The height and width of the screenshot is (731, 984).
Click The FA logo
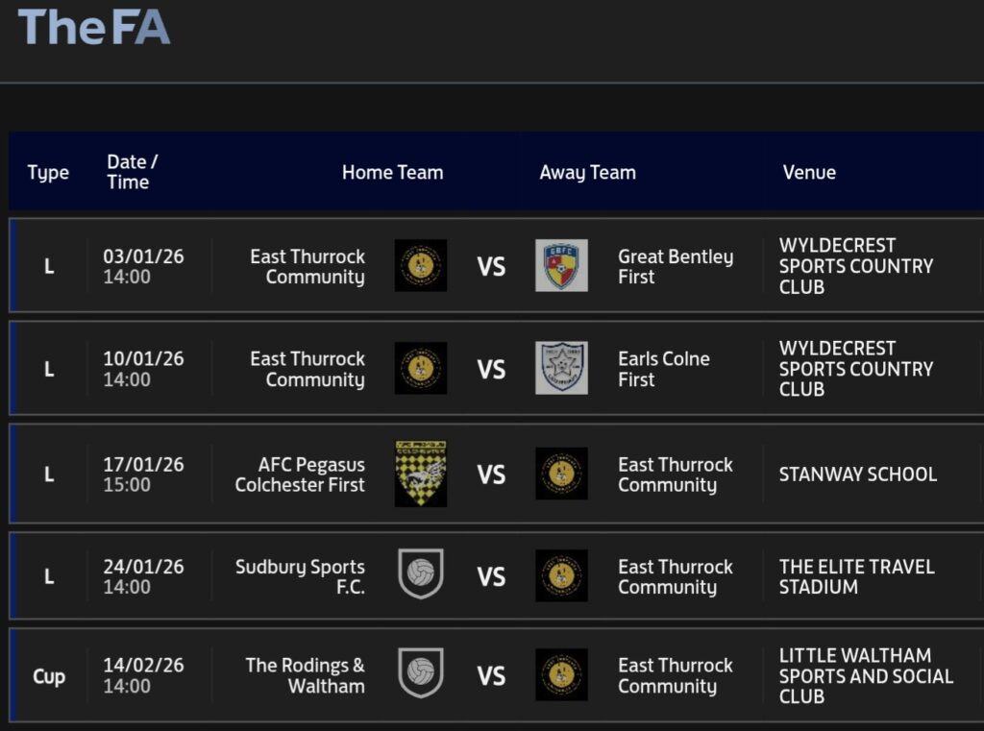coord(93,26)
